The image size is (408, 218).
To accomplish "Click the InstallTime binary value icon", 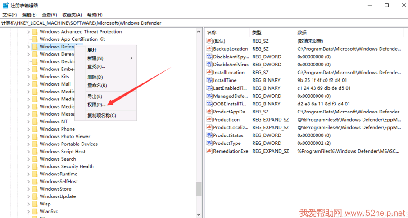I will tap(209, 80).
